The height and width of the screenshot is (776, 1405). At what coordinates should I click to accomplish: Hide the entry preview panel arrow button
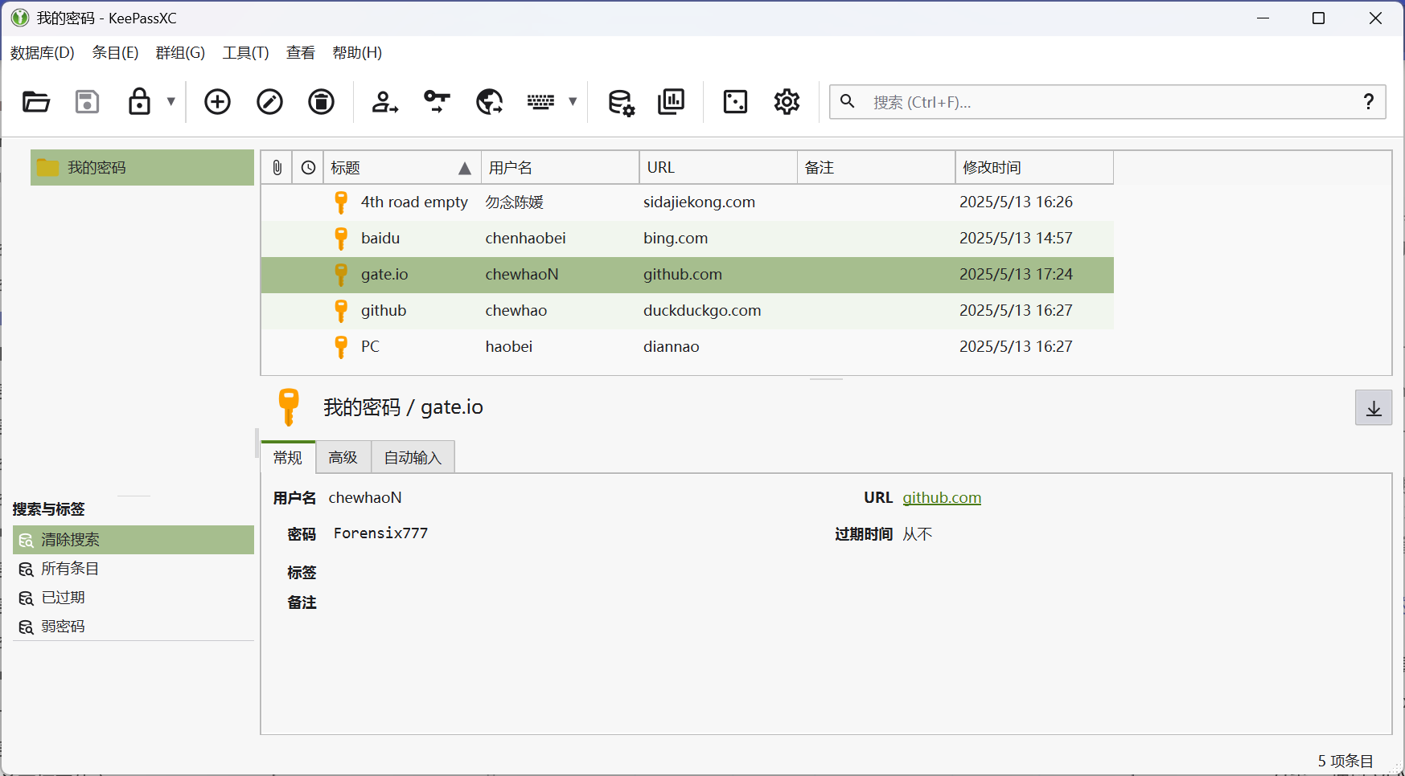pyautogui.click(x=1374, y=408)
